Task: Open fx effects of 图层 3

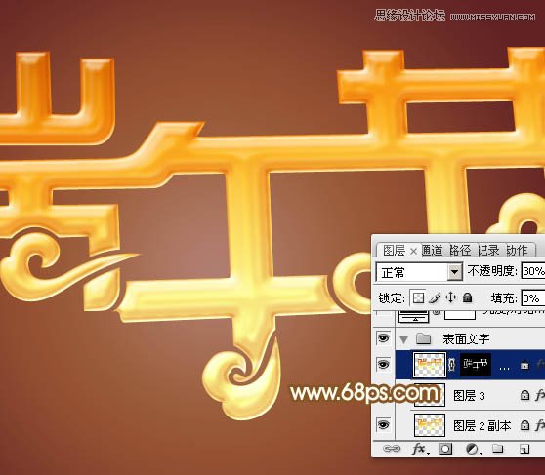Action: pyautogui.click(x=539, y=395)
